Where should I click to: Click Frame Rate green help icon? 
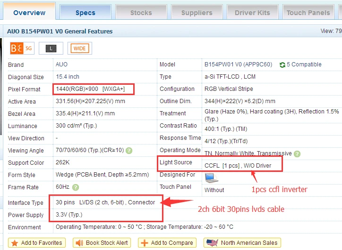pyautogui.click(x=76, y=187)
